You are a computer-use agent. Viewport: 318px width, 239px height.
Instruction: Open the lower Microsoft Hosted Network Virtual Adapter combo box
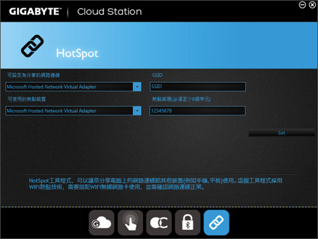point(73,111)
